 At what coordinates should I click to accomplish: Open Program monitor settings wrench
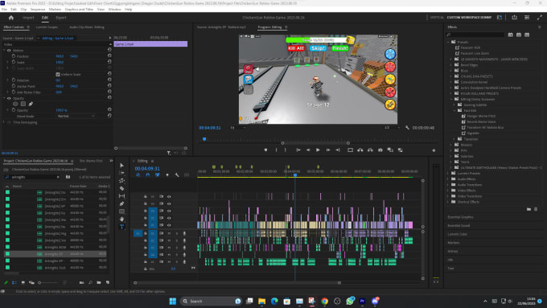tap(407, 128)
